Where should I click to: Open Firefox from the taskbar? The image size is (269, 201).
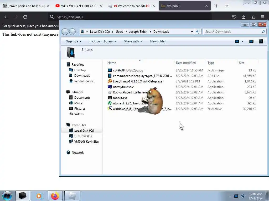pyautogui.click(x=55, y=196)
